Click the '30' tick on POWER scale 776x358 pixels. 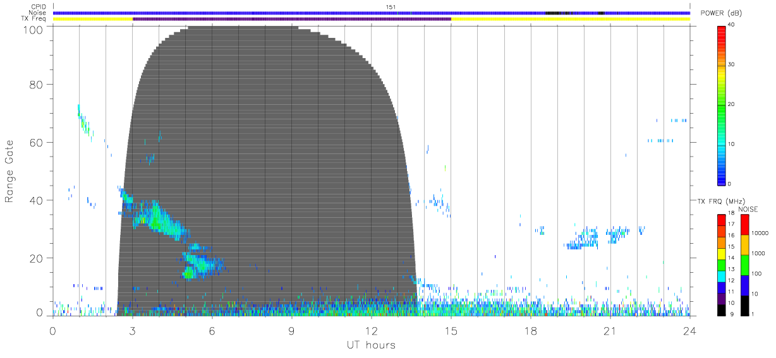(732, 65)
